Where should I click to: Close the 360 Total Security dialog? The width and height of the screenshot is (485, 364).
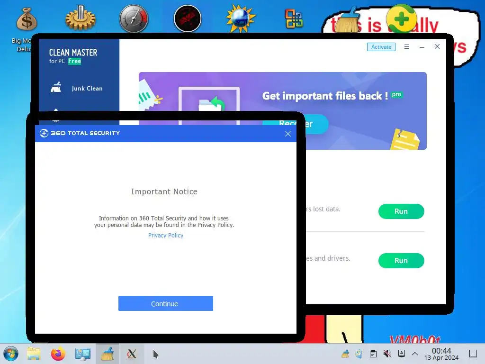point(288,133)
